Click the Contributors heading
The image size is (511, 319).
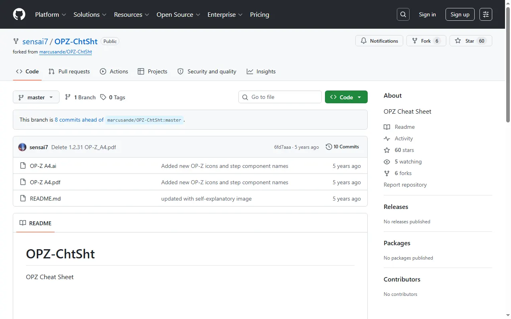[x=402, y=280]
